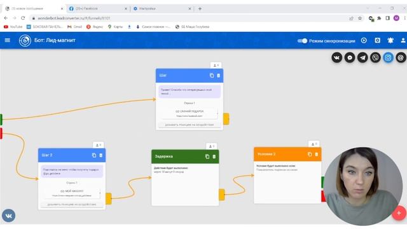Toggle the Режим синхронизации switch

302,41
